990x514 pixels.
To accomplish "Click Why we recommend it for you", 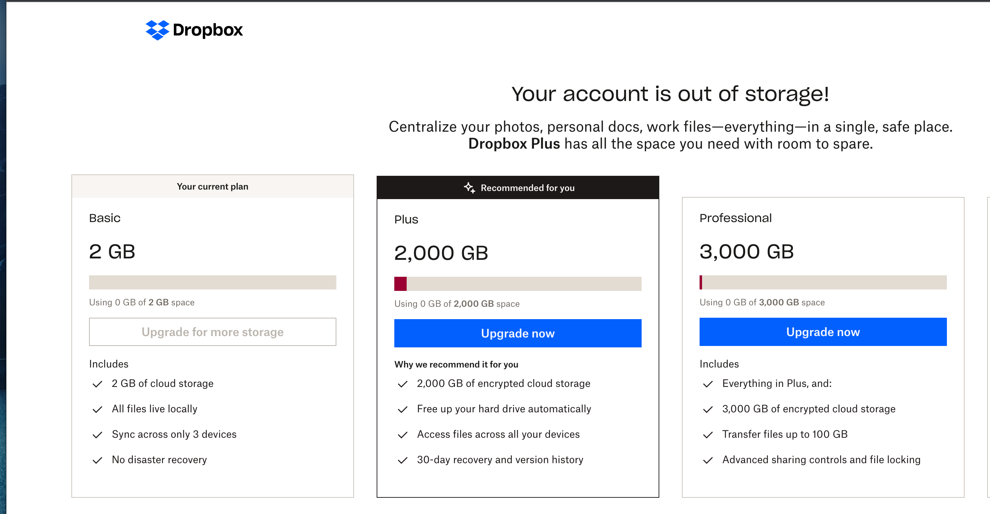I will tap(456, 364).
